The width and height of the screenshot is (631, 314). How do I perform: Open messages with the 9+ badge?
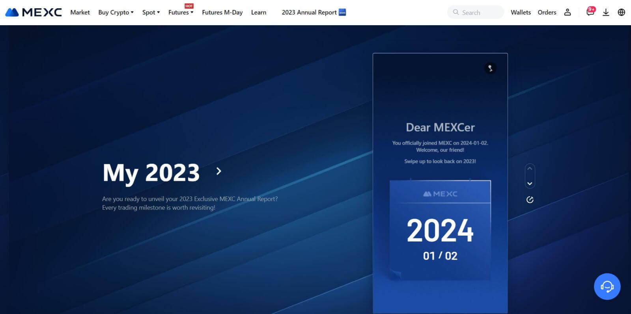coord(590,12)
